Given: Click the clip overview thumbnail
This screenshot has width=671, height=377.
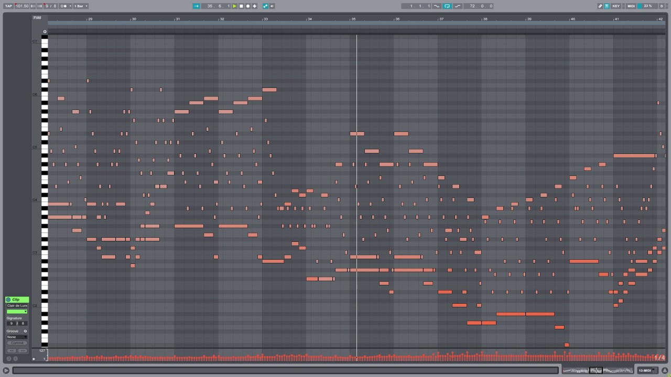Looking at the screenshot, I should tap(597, 370).
